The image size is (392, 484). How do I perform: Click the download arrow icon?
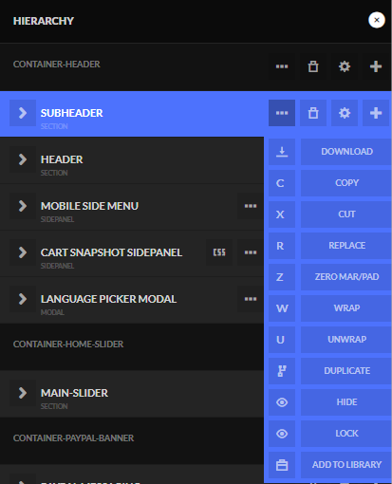[282, 152]
